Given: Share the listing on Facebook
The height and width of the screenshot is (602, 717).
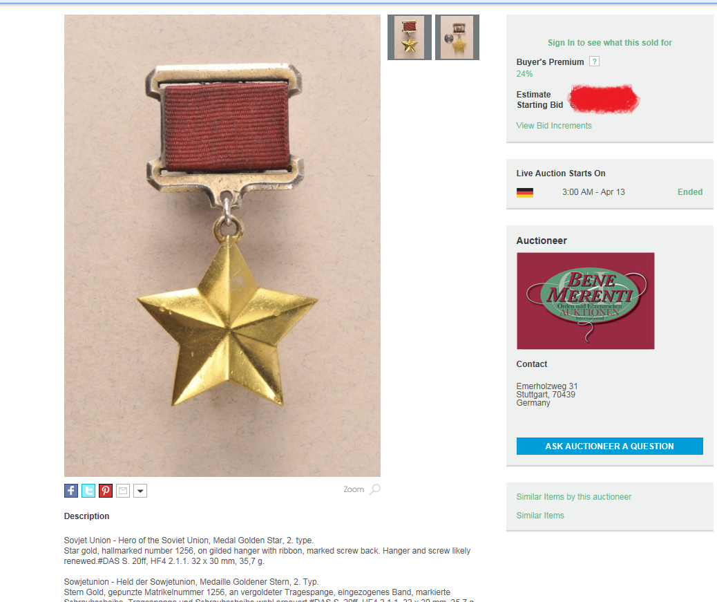Looking at the screenshot, I should tap(71, 491).
